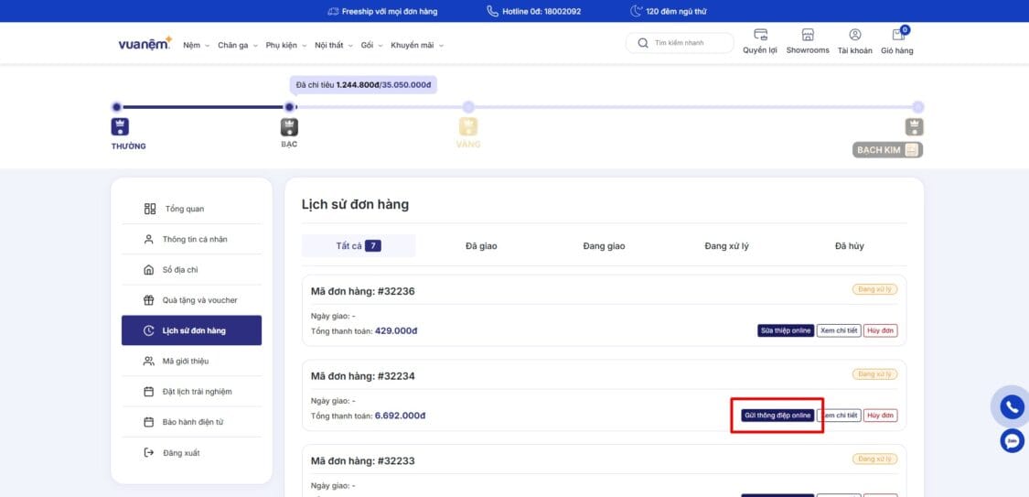1029x497 pixels.
Task: Click Hủy đơn for order #32234
Action: tap(880, 416)
